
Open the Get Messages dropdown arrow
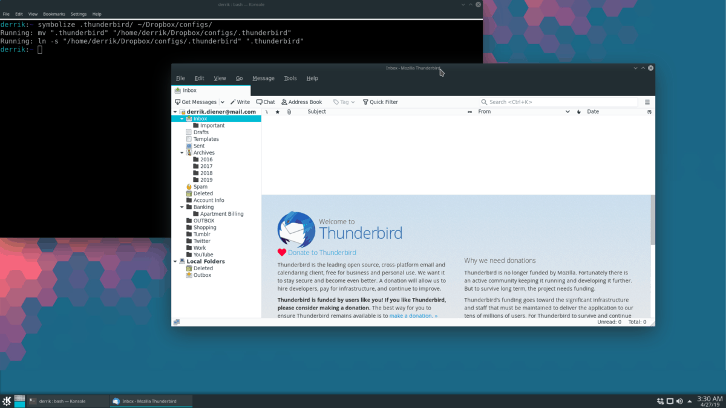click(222, 102)
